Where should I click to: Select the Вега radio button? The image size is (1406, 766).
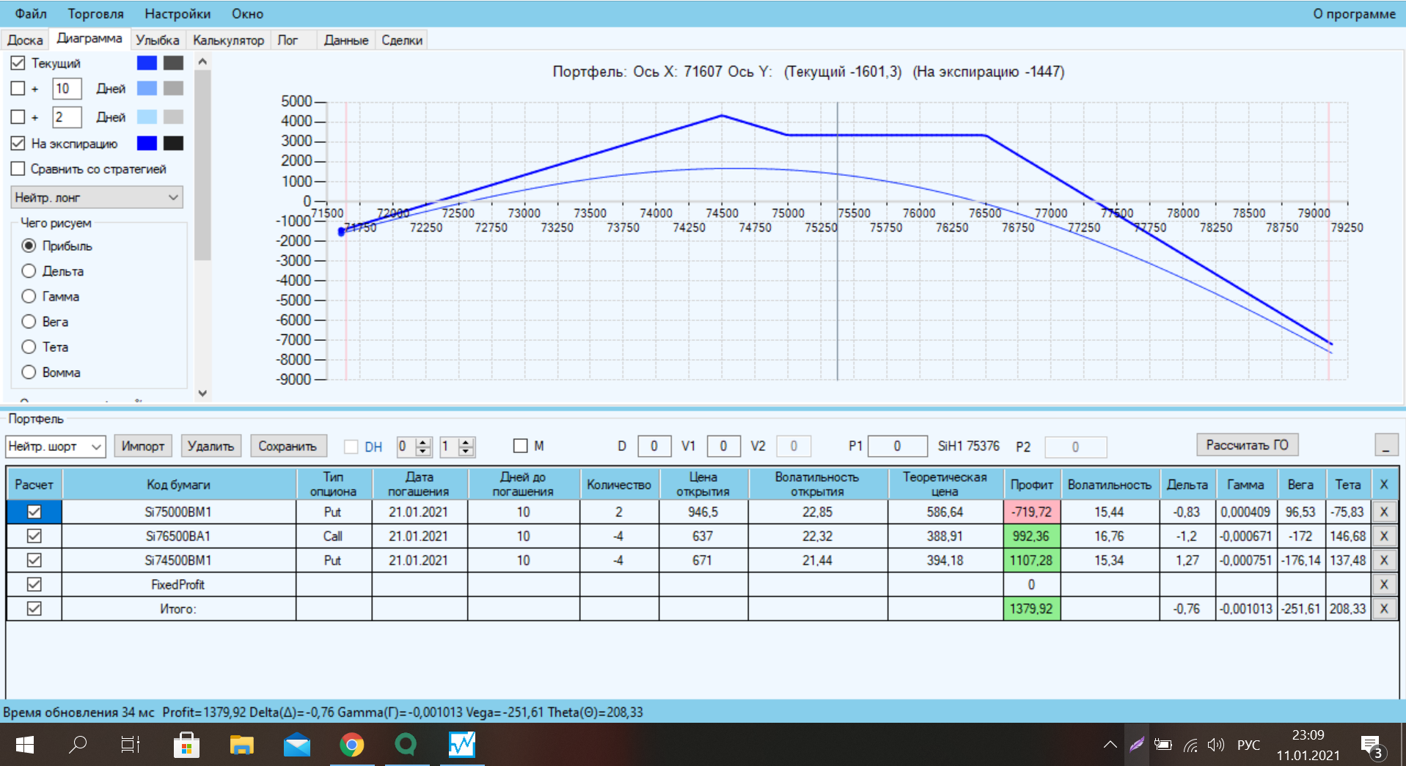[29, 322]
